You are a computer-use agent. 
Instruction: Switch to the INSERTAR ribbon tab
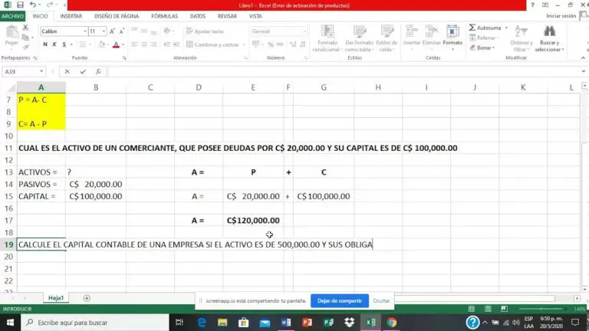pyautogui.click(x=71, y=15)
